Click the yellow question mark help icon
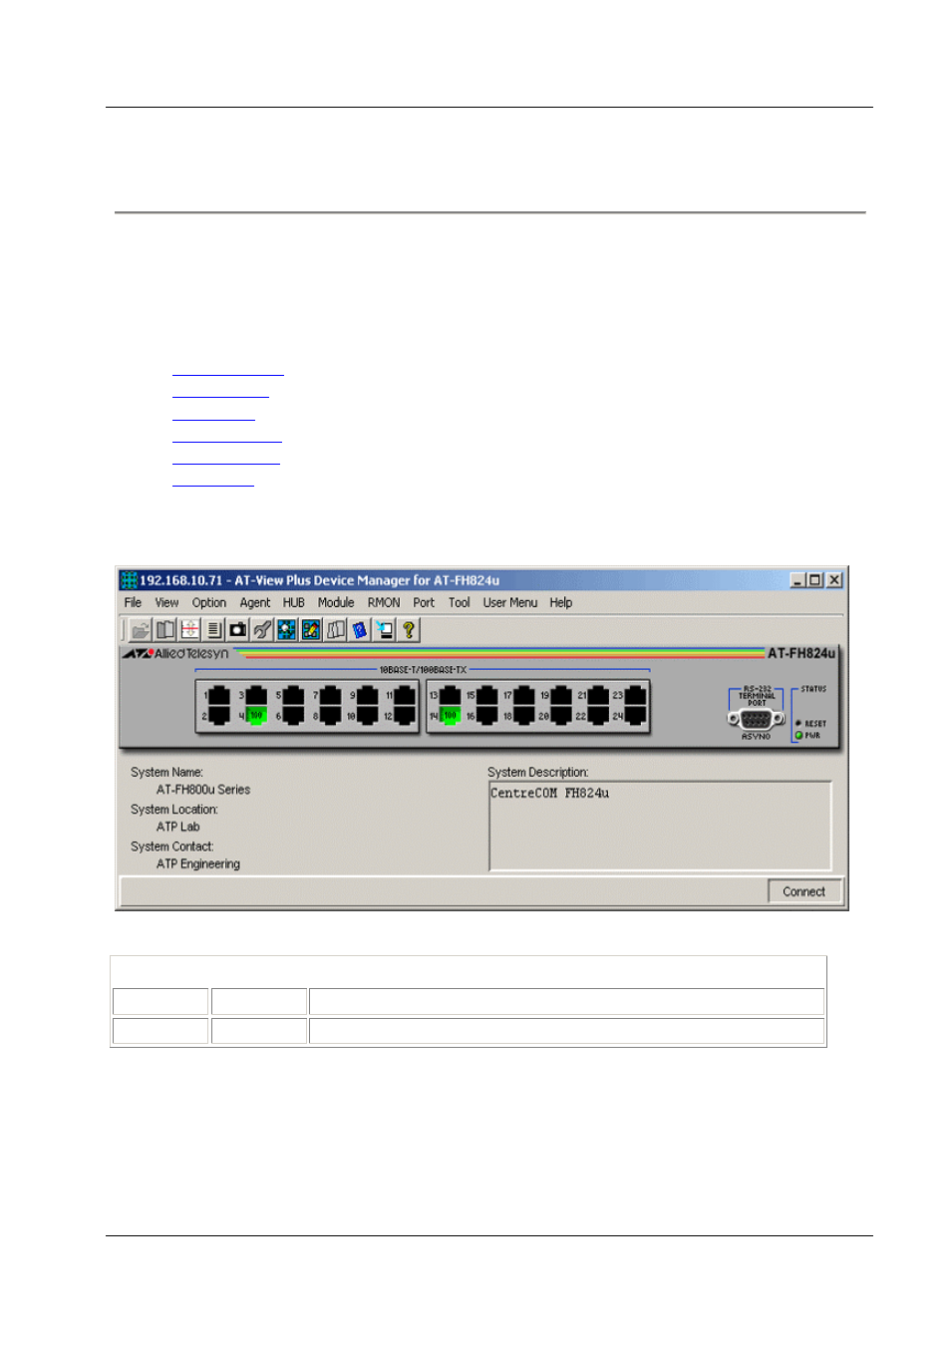 click(409, 630)
